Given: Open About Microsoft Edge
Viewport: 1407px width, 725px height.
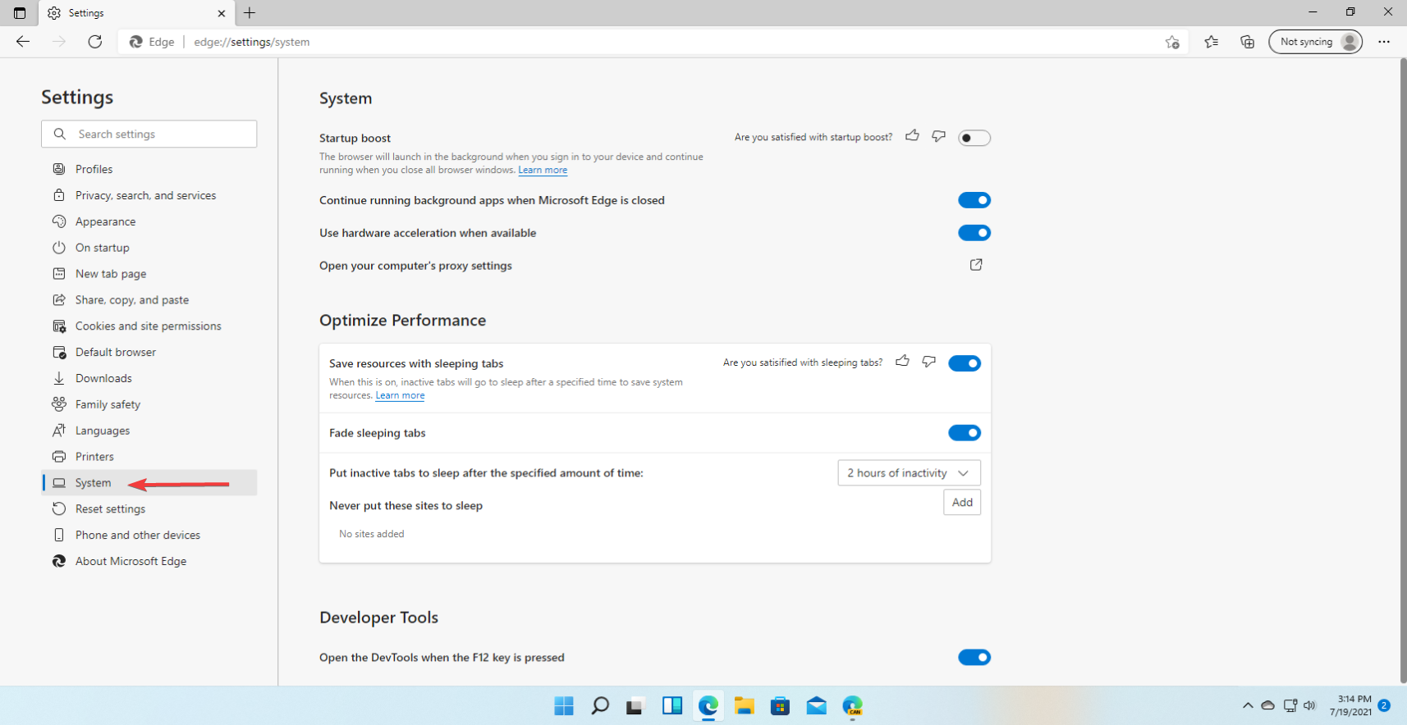Looking at the screenshot, I should 149,561.
